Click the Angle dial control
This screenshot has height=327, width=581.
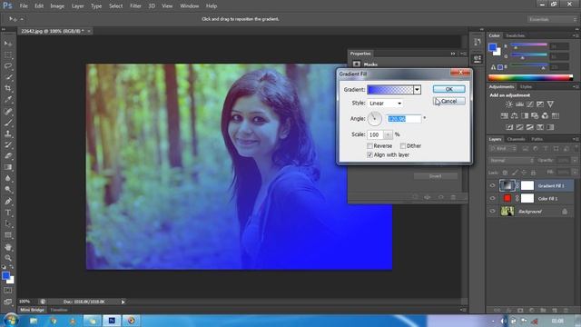click(x=375, y=119)
